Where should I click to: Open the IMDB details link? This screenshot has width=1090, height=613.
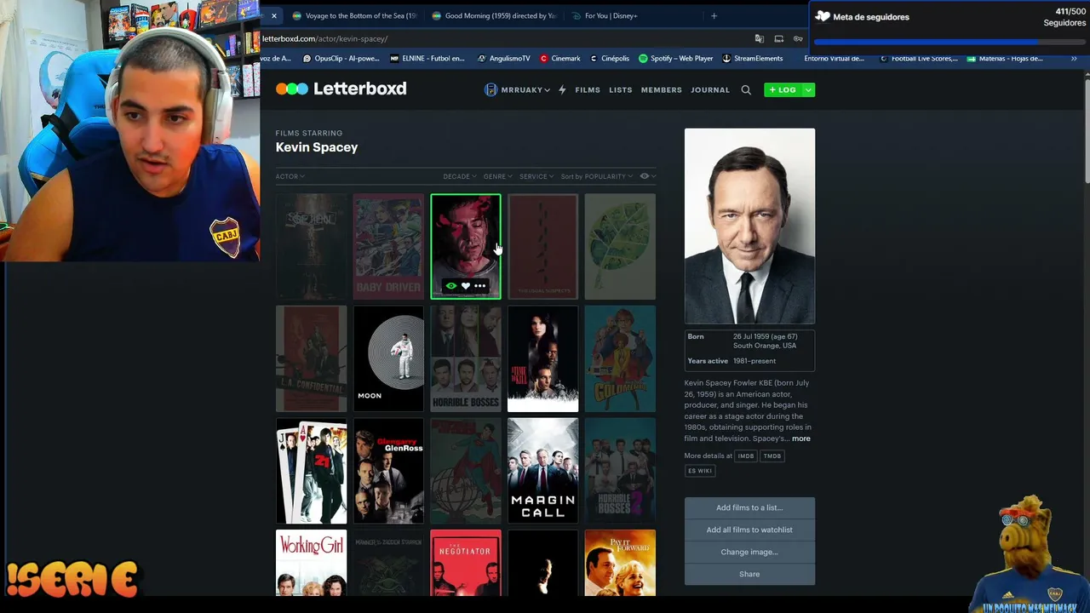pos(746,456)
